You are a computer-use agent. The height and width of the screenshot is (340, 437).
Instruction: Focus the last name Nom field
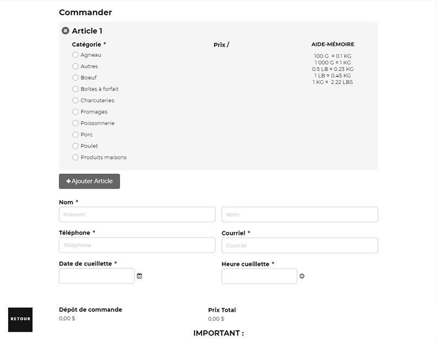tap(300, 215)
